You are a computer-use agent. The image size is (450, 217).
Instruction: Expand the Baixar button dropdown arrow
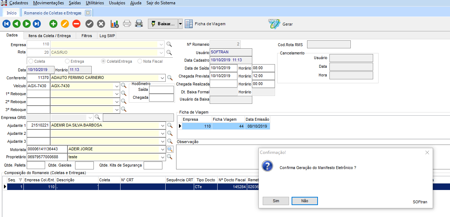pos(180,24)
